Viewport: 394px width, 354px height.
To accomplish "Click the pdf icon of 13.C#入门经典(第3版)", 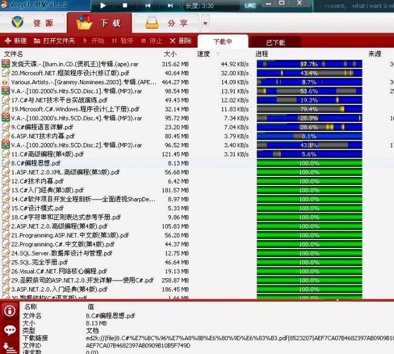I will pos(5,190).
